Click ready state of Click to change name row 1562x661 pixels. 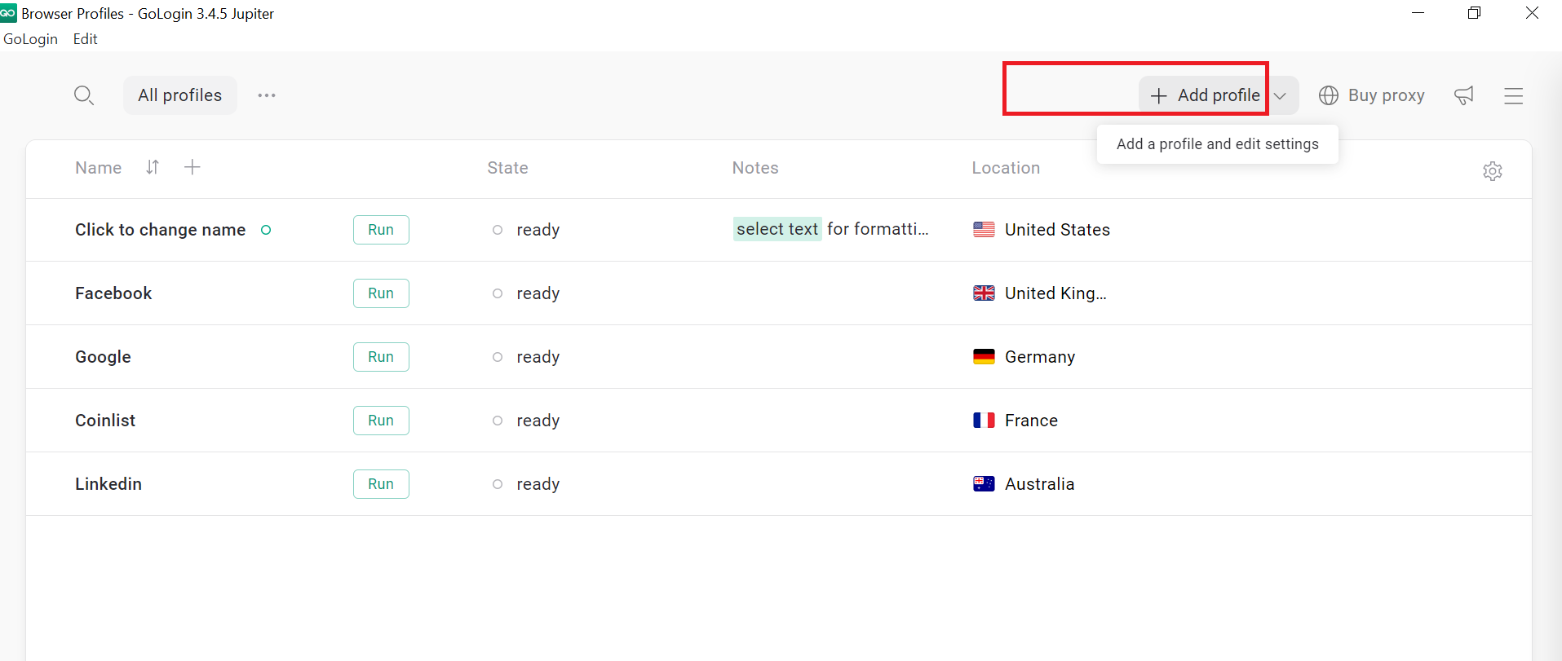pos(538,230)
